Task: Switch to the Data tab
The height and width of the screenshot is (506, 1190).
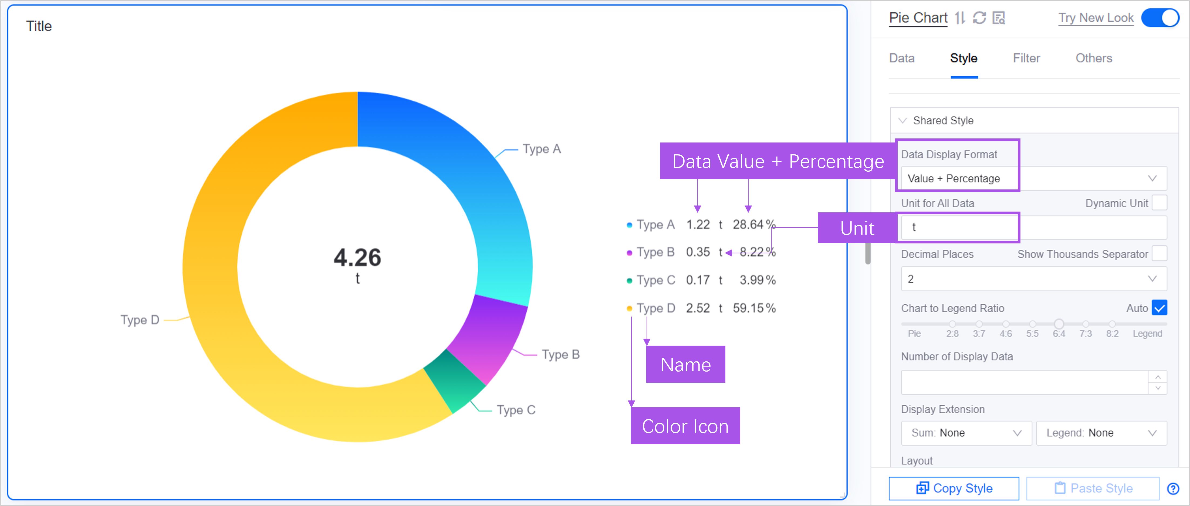Action: 902,58
